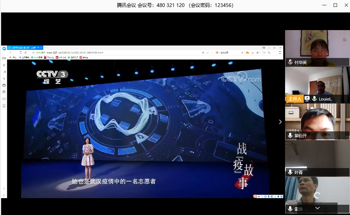
Task: Click the browser home icon
Action: (26, 52)
